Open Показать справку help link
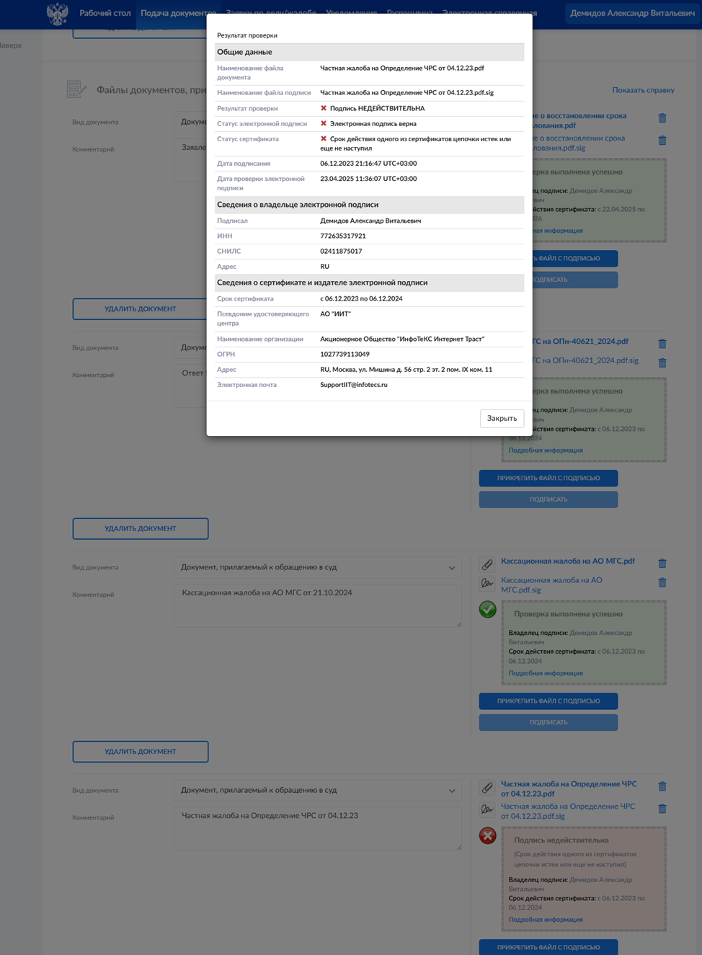This screenshot has width=702, height=955. (x=643, y=90)
